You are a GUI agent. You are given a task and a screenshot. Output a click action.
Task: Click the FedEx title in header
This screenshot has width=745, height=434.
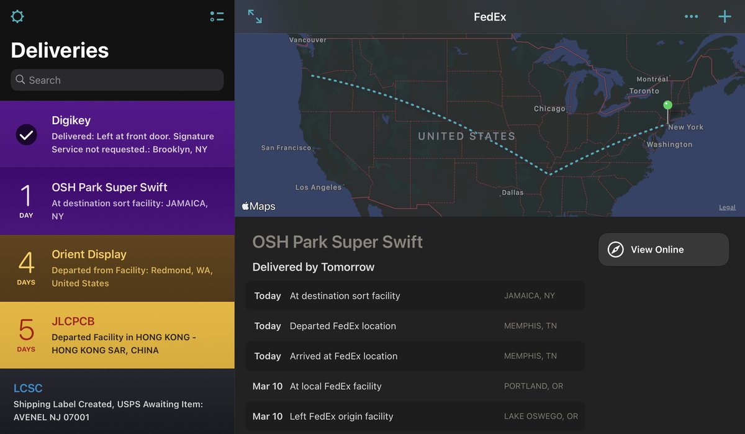(x=490, y=17)
